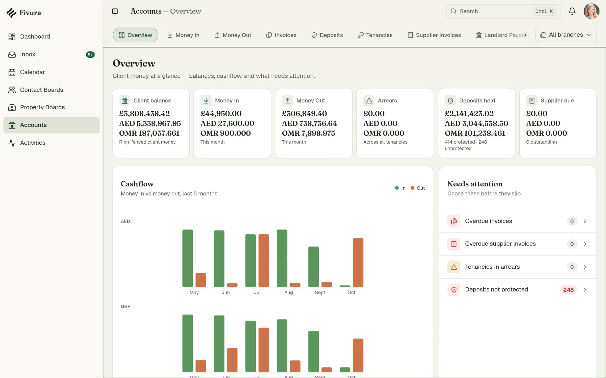The image size is (606, 378).
Task: Open Contact Boards in sidebar
Action: [52, 90]
